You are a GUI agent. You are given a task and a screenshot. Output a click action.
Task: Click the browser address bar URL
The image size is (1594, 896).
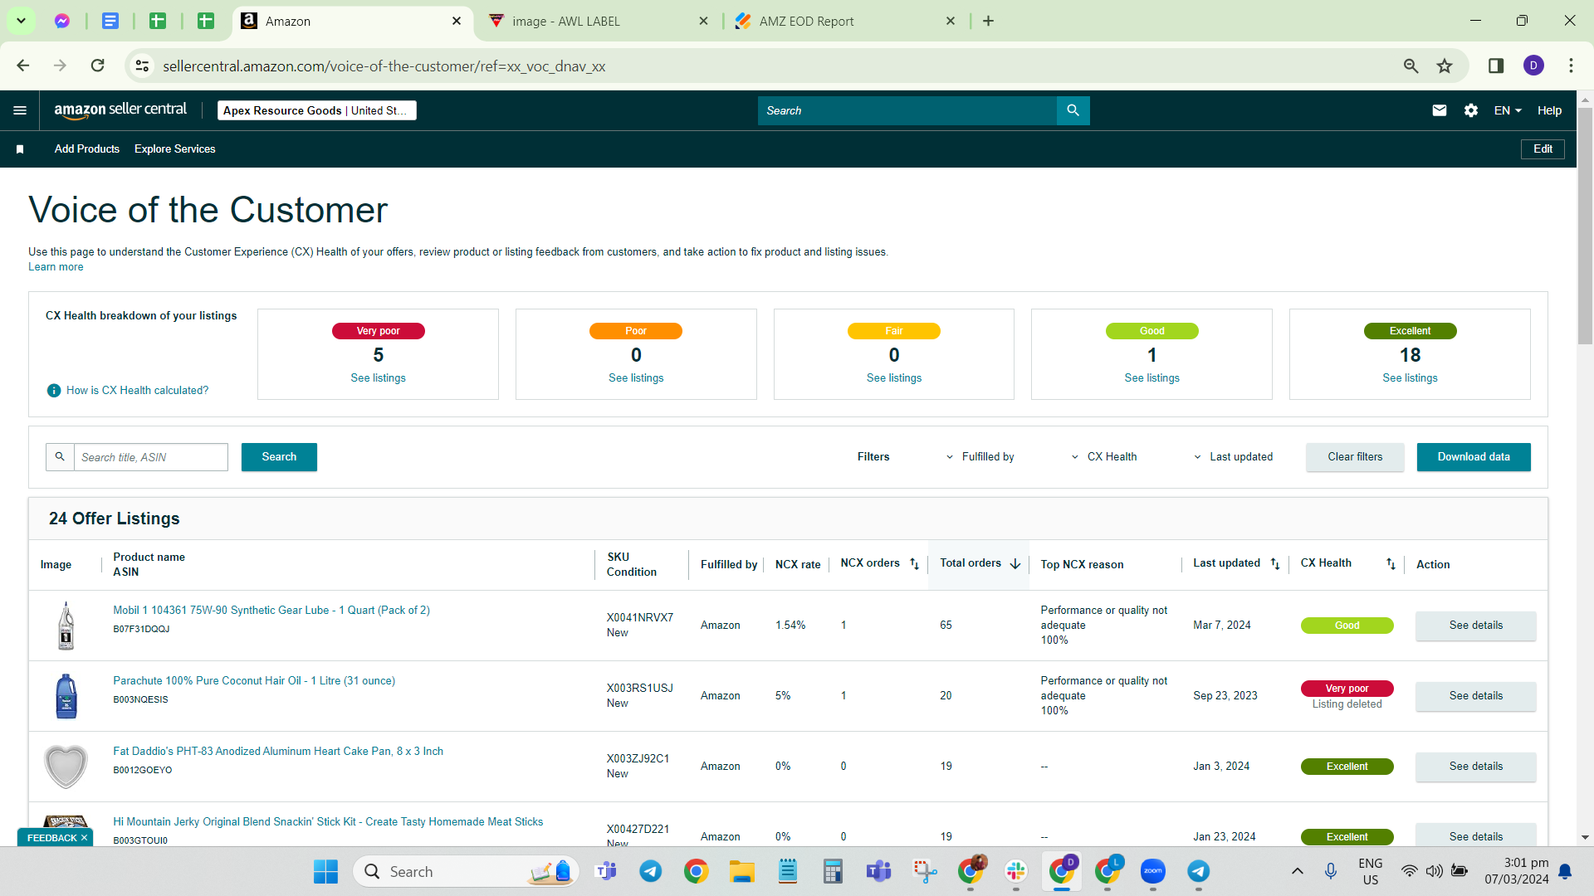(384, 66)
